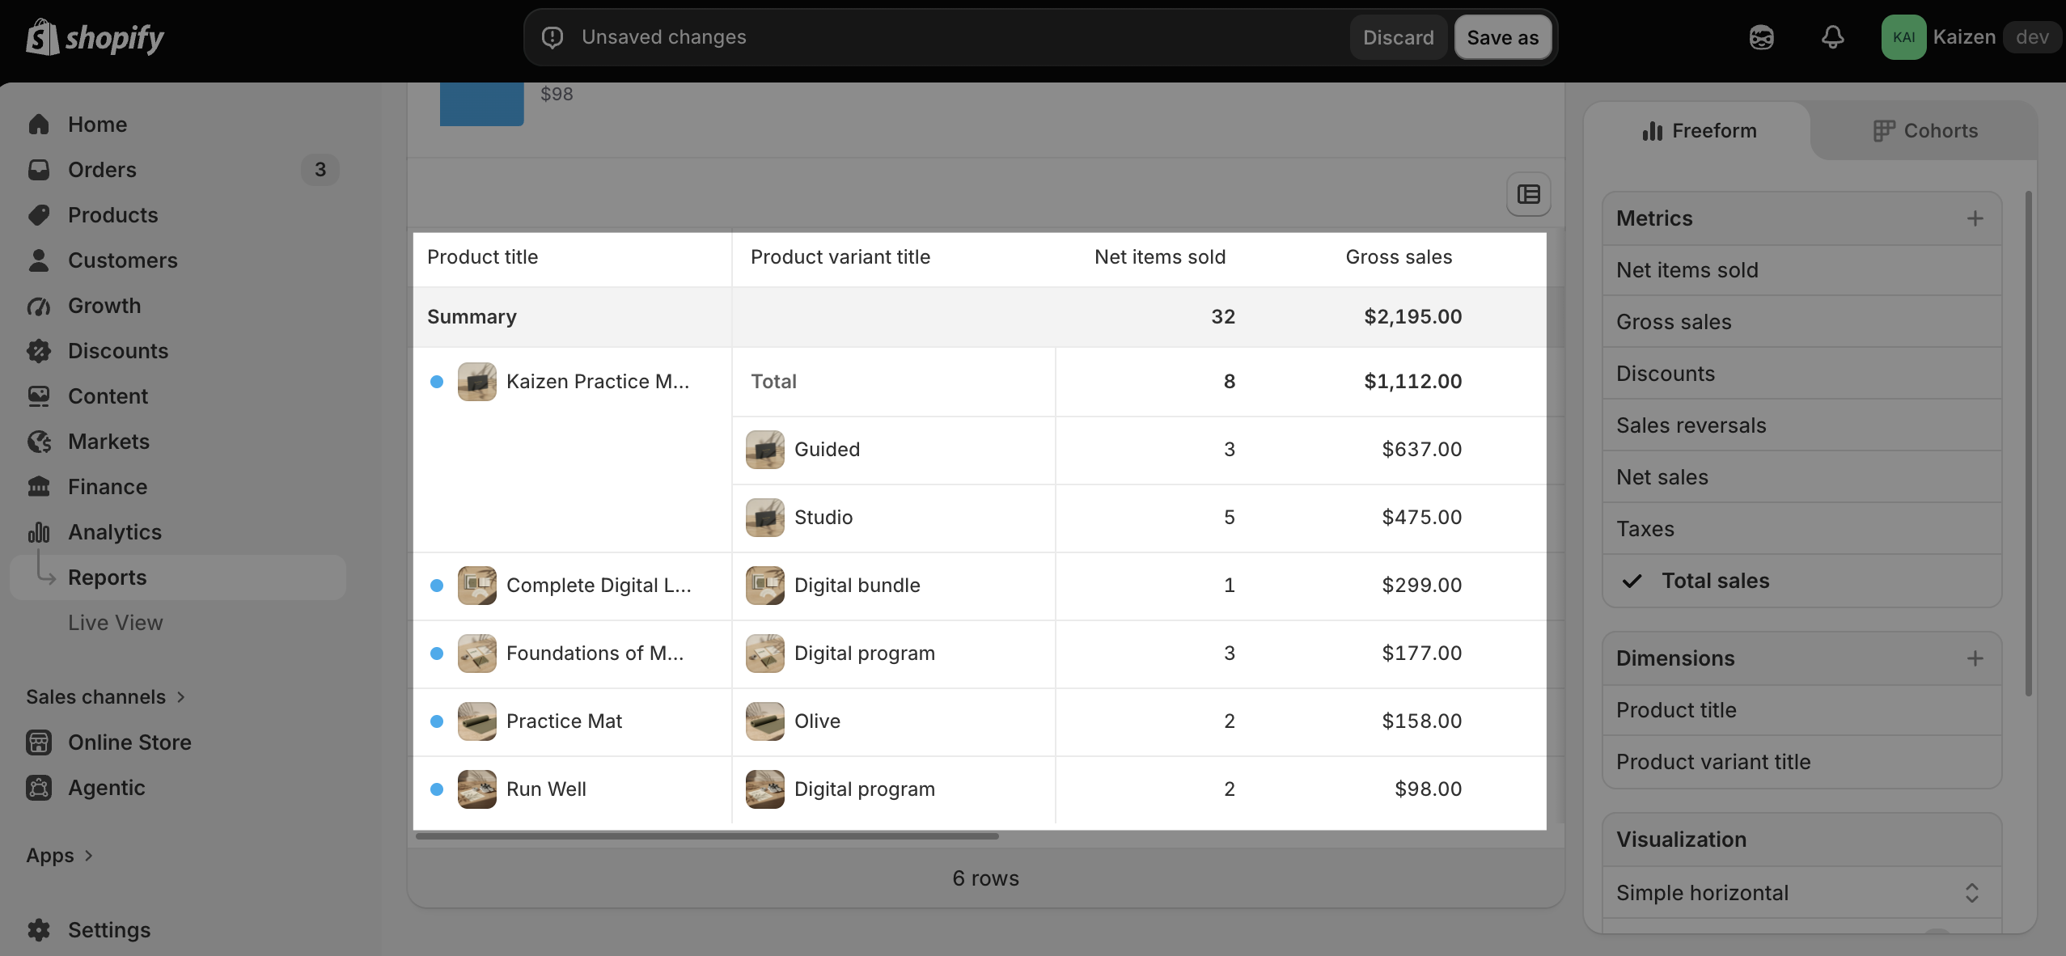Select the Net items sold metric

pos(1802,270)
